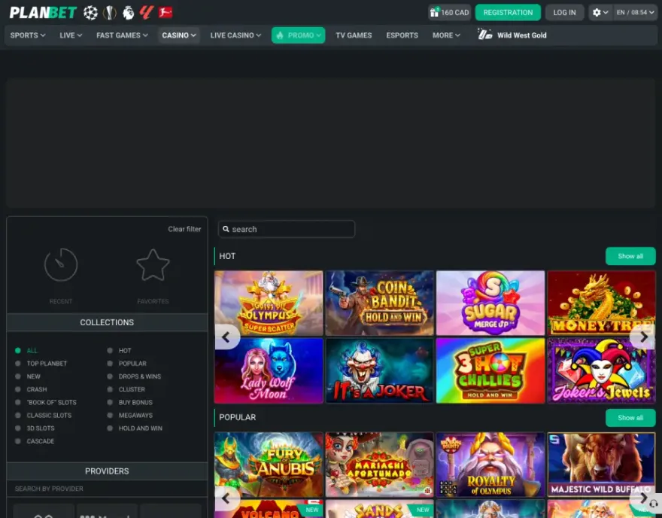Click Show all for POPULAR games
This screenshot has width=662, height=518.
630,417
